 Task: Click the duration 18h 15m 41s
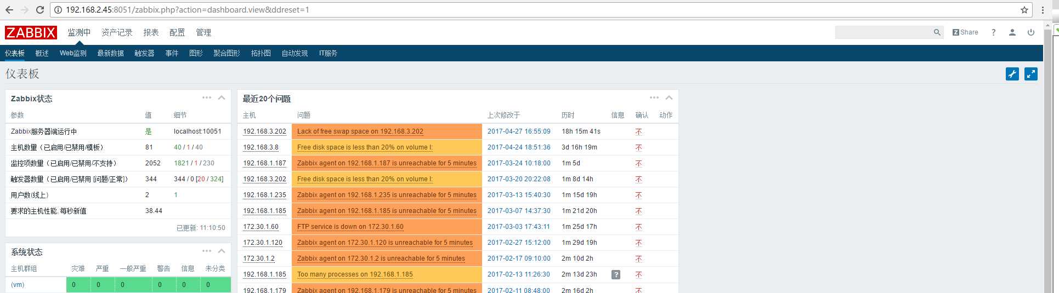pyautogui.click(x=581, y=131)
